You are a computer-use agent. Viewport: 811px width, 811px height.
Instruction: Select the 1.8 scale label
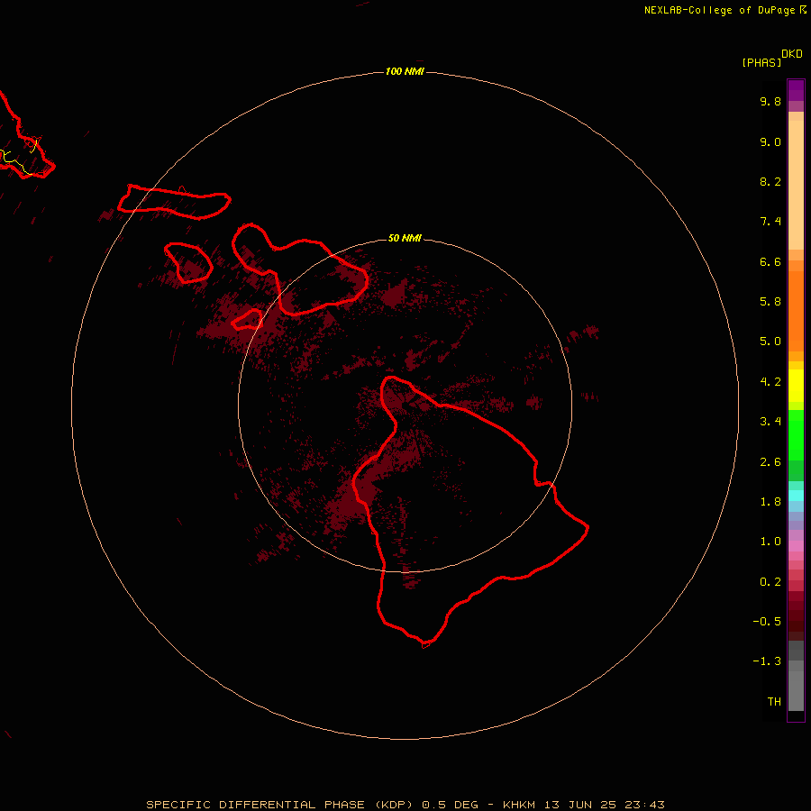click(x=770, y=502)
